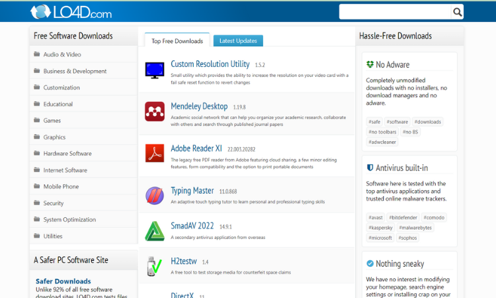
Task: Open the Business & Development category
Action: [75, 72]
